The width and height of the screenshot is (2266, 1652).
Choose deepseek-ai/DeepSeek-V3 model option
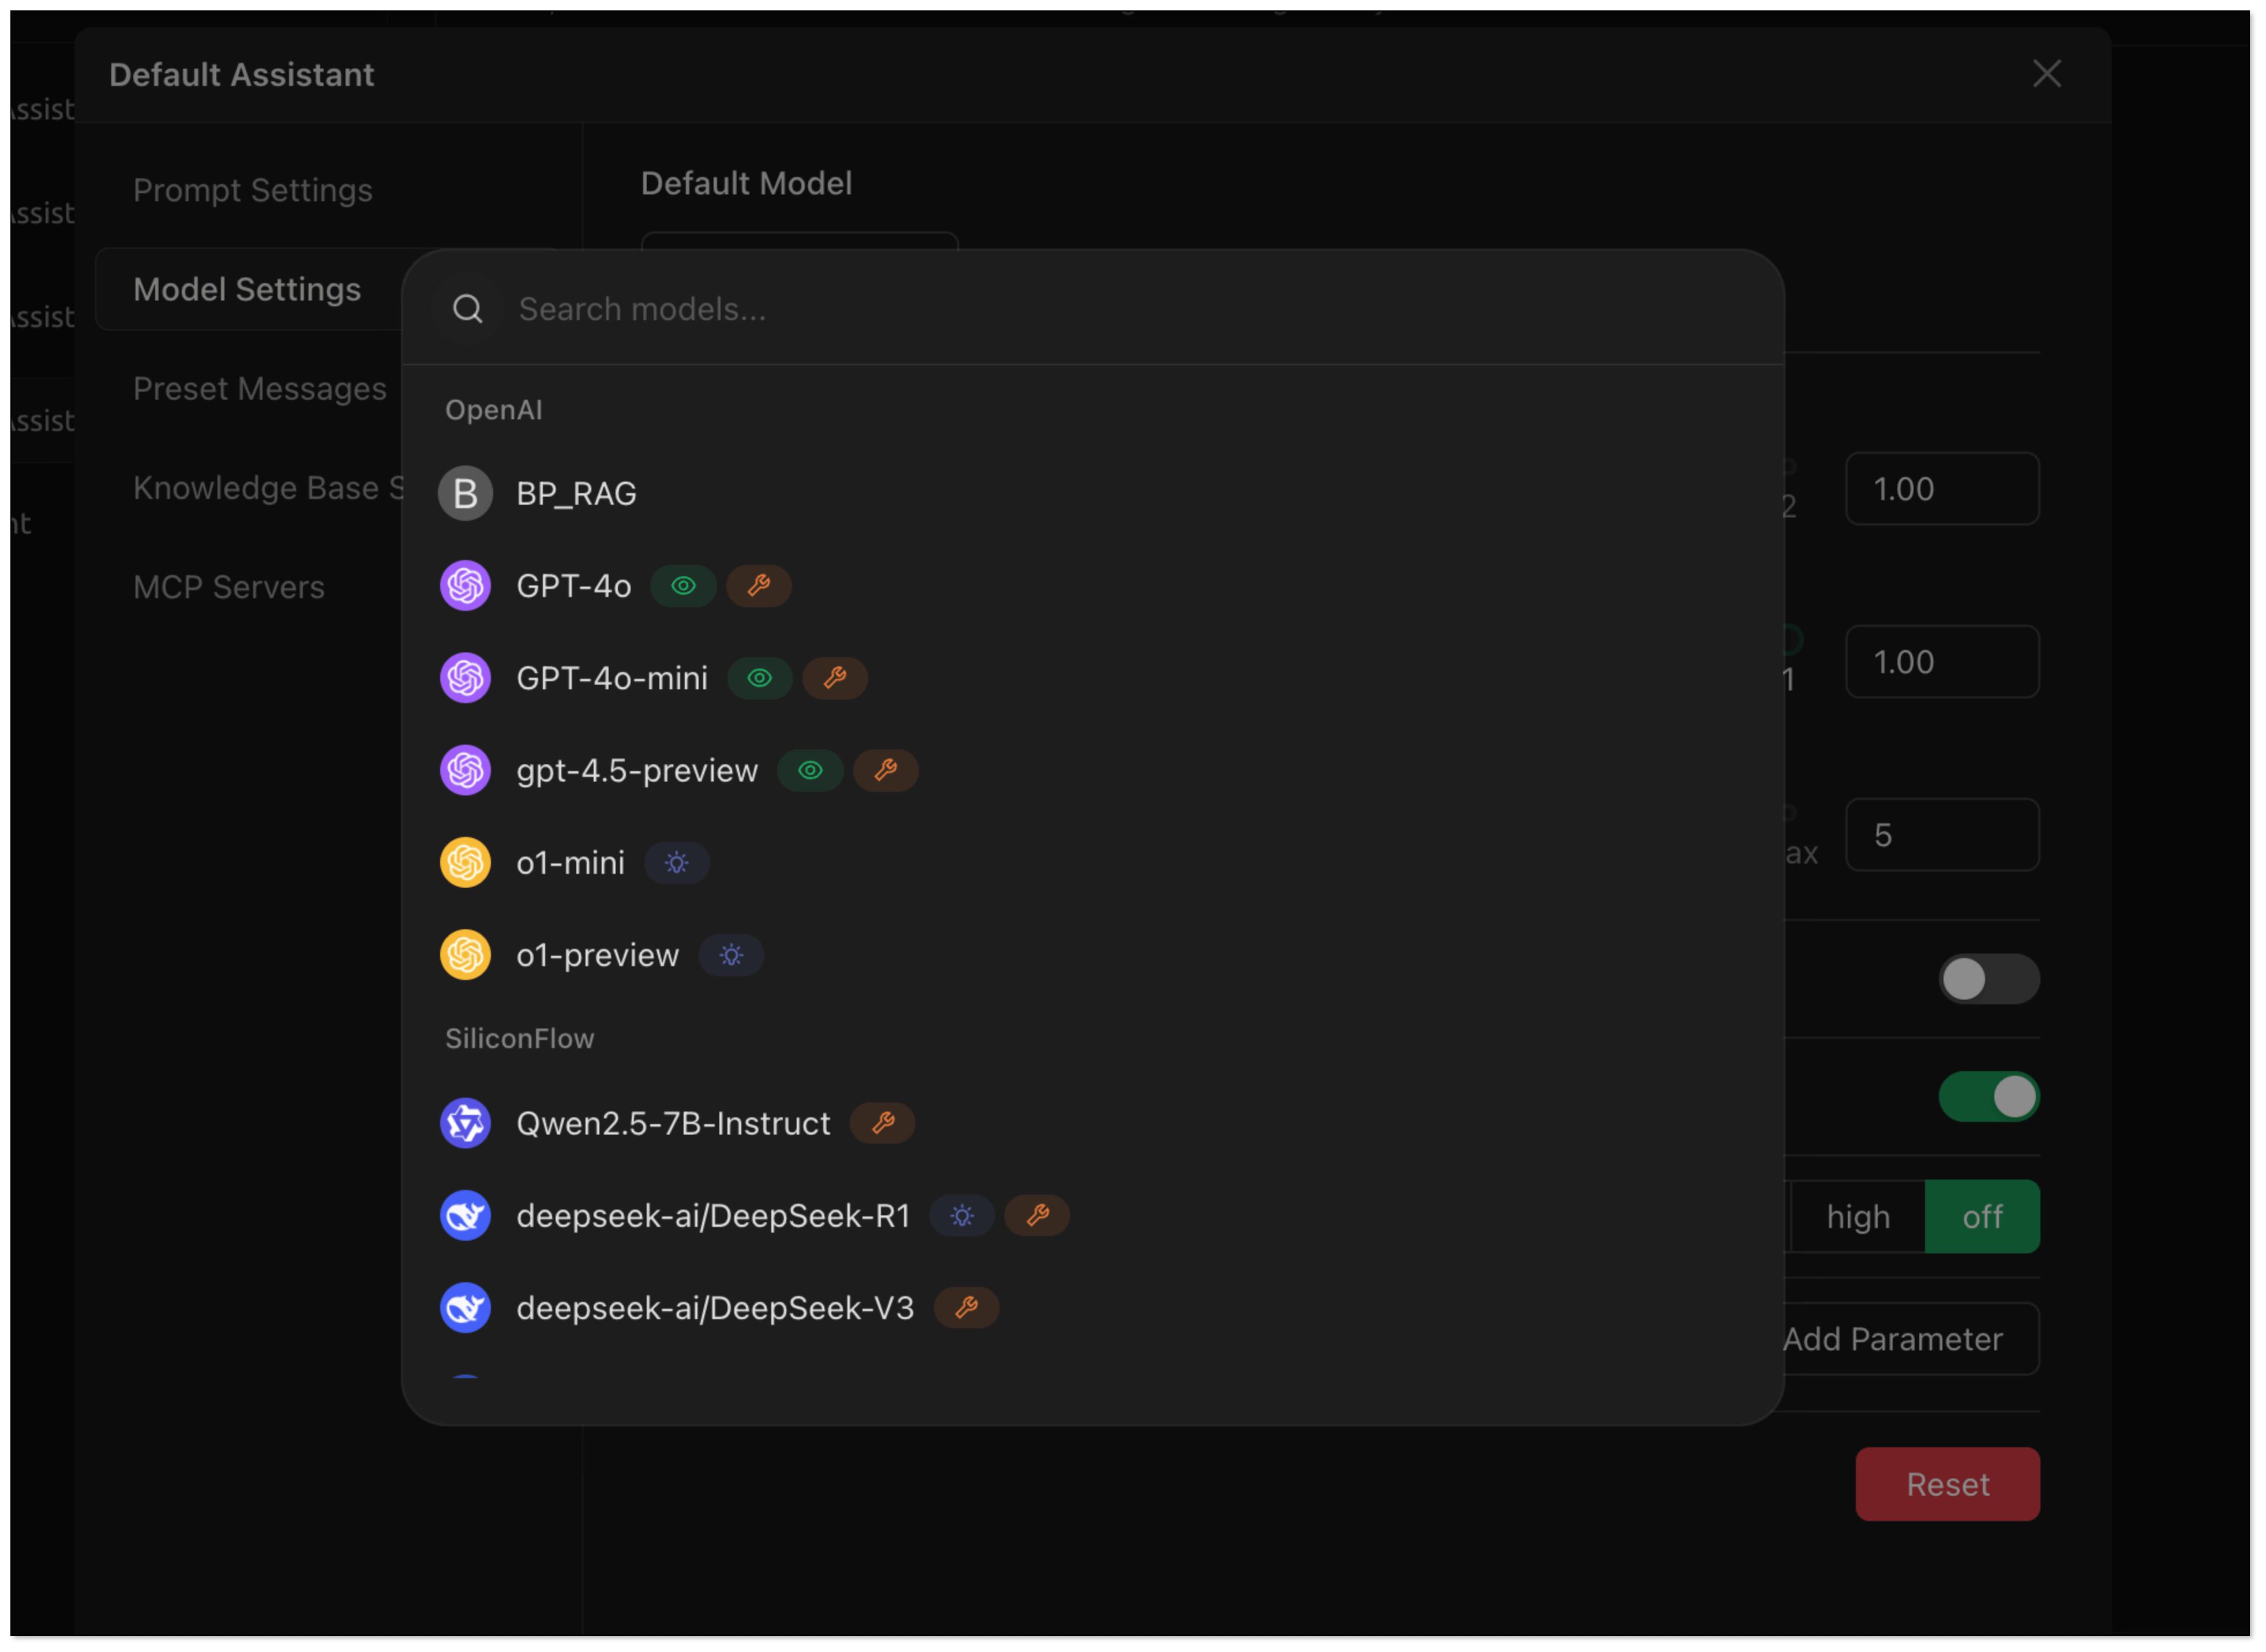(714, 1308)
